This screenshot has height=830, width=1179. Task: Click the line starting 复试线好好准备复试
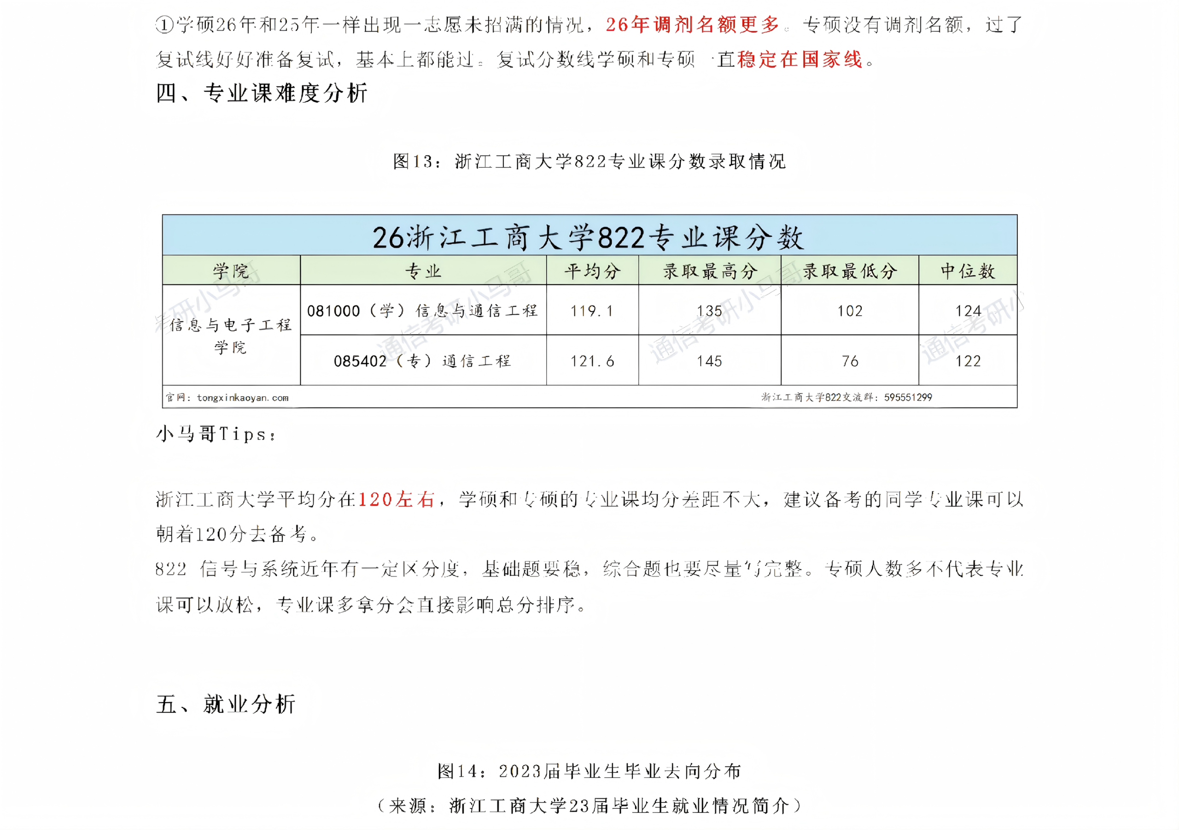click(x=515, y=59)
